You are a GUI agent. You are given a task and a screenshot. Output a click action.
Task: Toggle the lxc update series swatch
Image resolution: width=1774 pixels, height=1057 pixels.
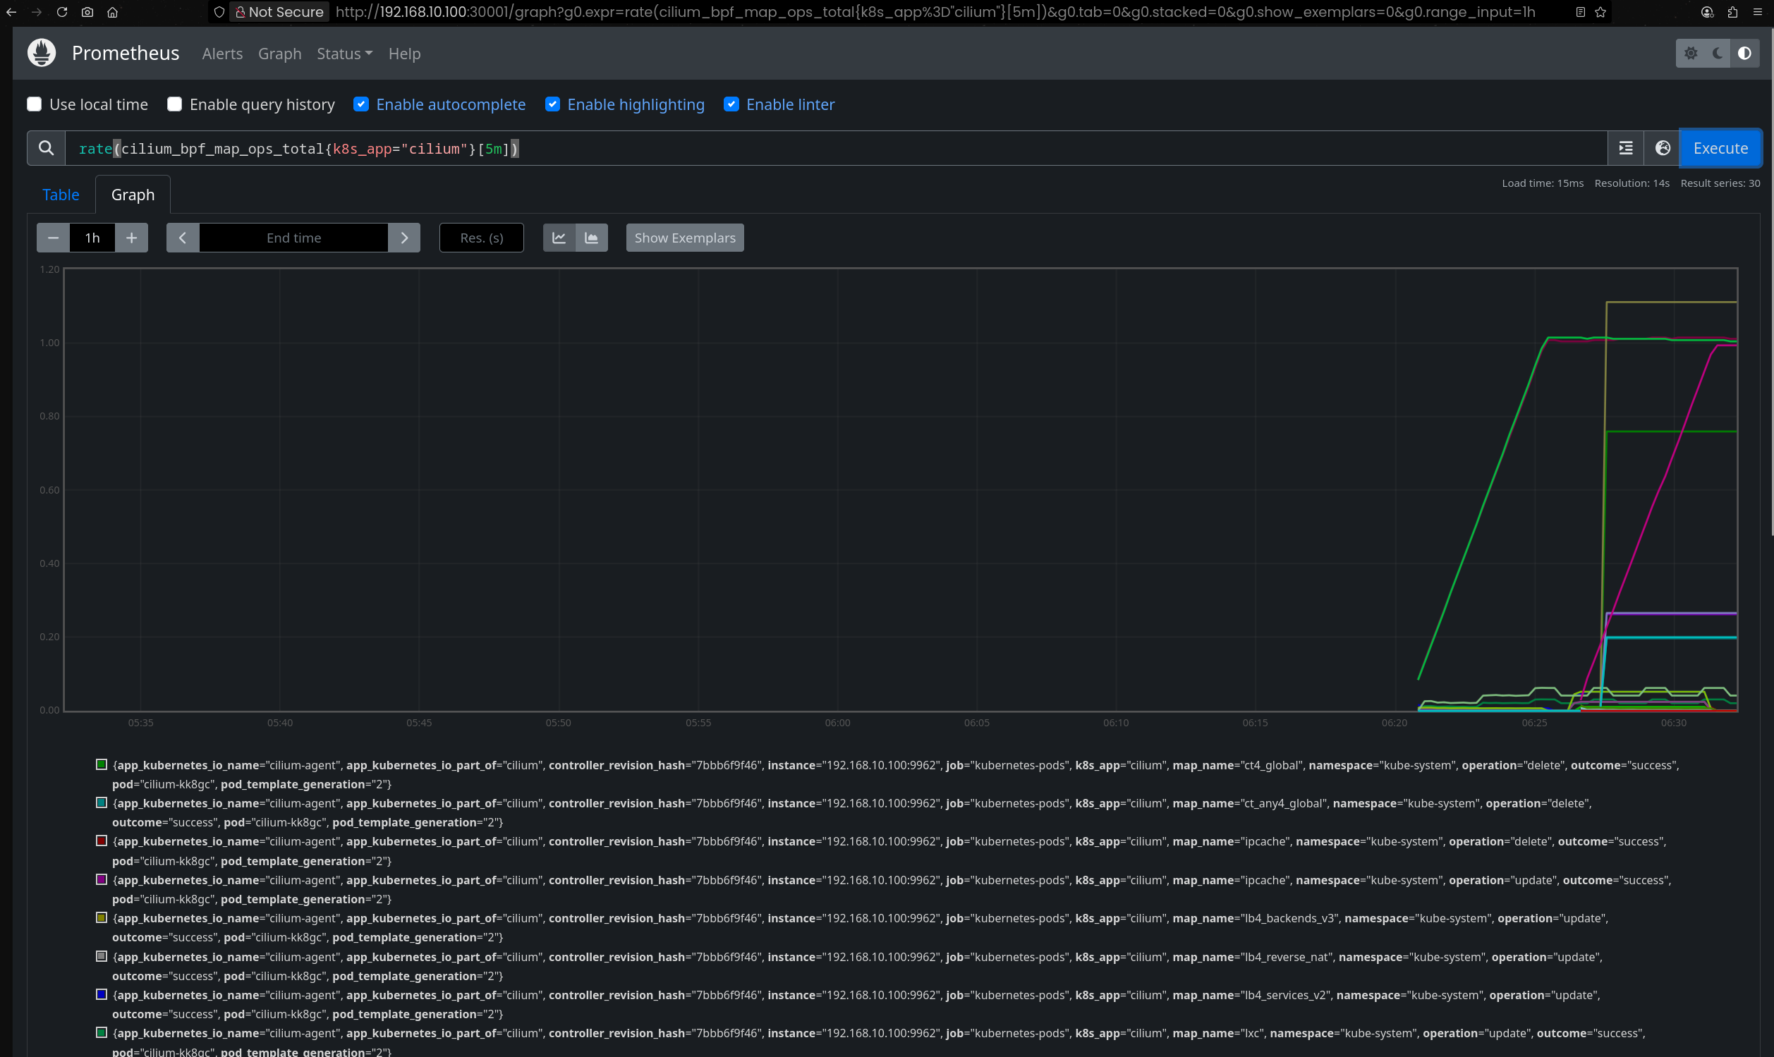(102, 1033)
